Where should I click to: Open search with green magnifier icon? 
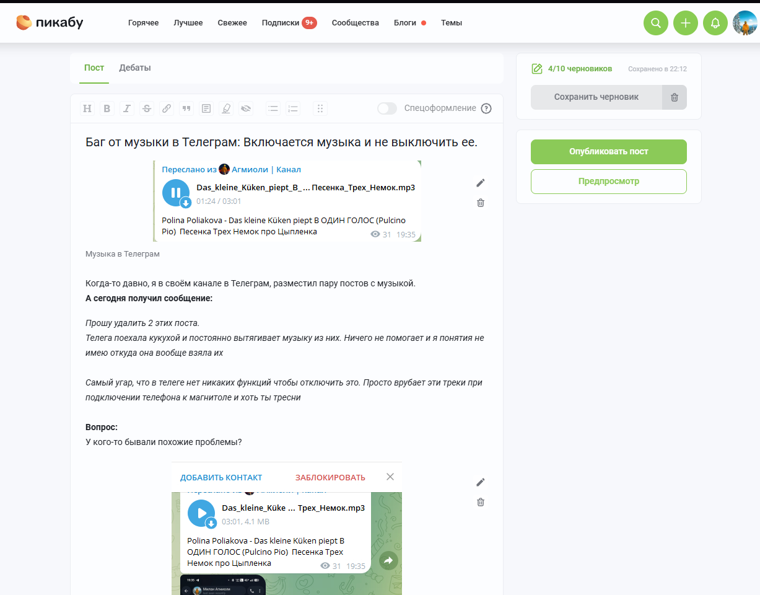[656, 23]
